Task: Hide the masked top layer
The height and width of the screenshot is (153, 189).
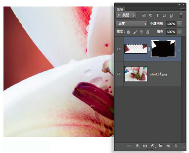Action: click(119, 49)
